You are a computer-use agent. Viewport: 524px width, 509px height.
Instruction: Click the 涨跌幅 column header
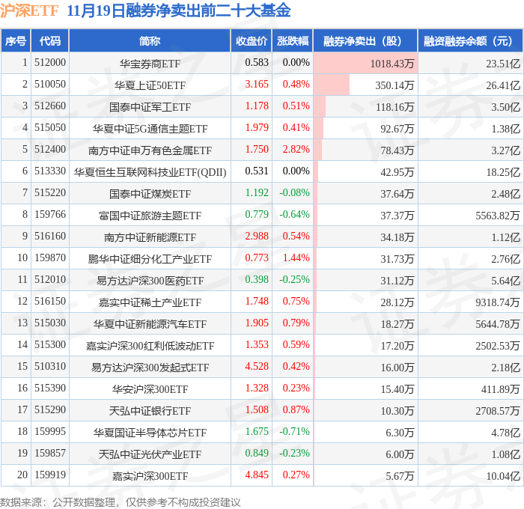pos(293,40)
